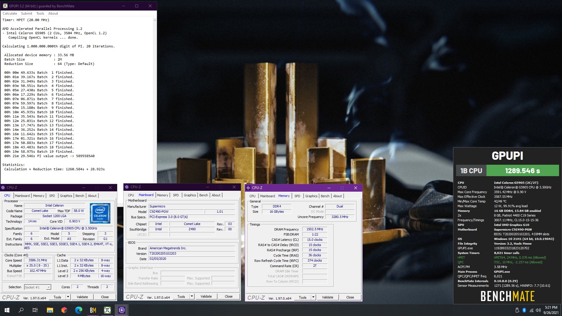The height and width of the screenshot is (316, 562).
Task: Switch to Mainboard tab in CPU window
Action: pos(22,196)
